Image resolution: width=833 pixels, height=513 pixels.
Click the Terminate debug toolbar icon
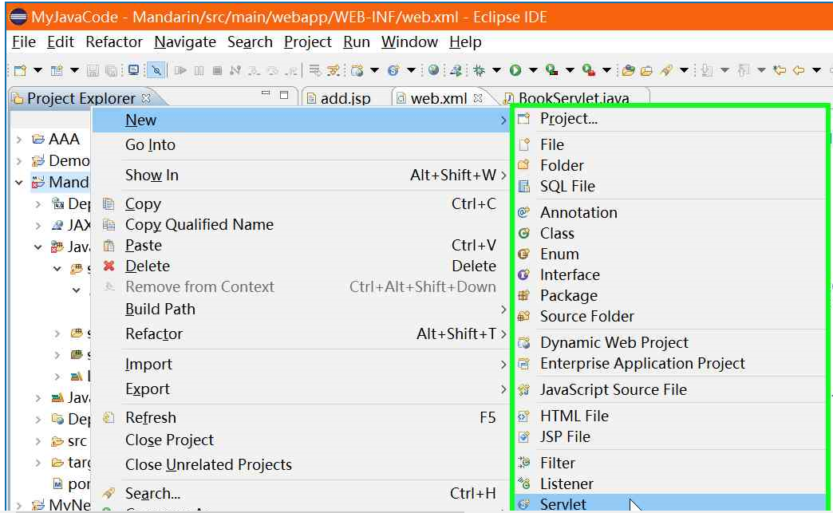pyautogui.click(x=217, y=70)
